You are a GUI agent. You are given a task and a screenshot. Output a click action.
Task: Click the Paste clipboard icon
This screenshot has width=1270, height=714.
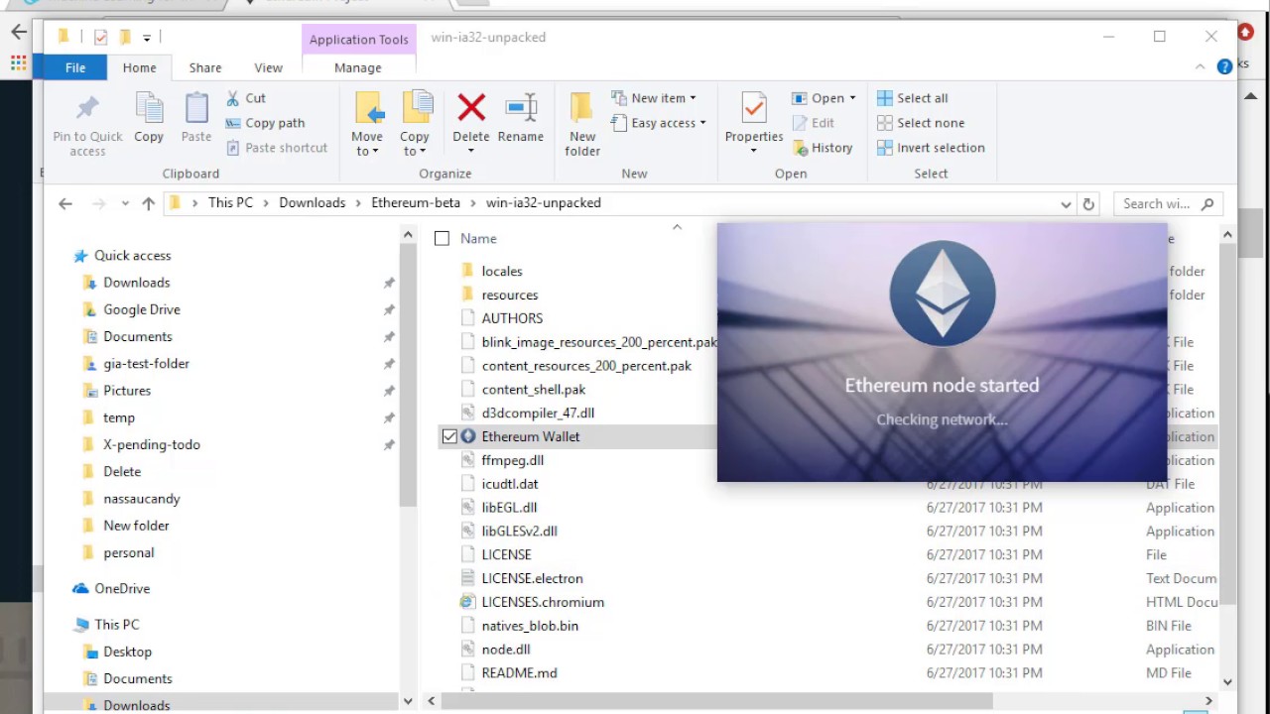coord(196,107)
